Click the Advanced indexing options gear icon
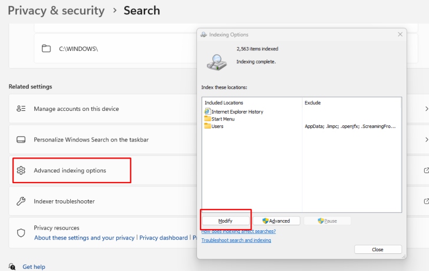The height and width of the screenshot is (271, 429). click(21, 170)
